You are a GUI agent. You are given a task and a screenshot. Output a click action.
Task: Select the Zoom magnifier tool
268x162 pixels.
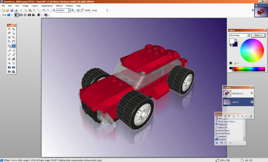pyautogui.click(x=14, y=37)
